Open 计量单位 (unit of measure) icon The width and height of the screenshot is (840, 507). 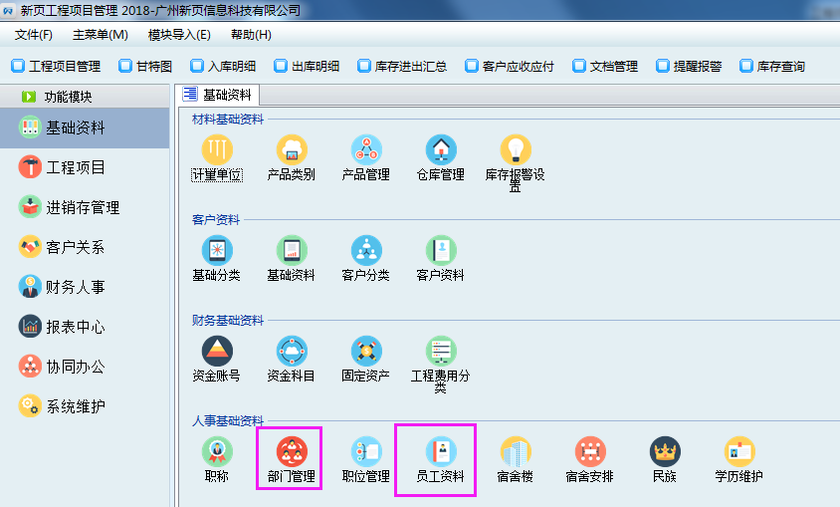pyautogui.click(x=217, y=149)
